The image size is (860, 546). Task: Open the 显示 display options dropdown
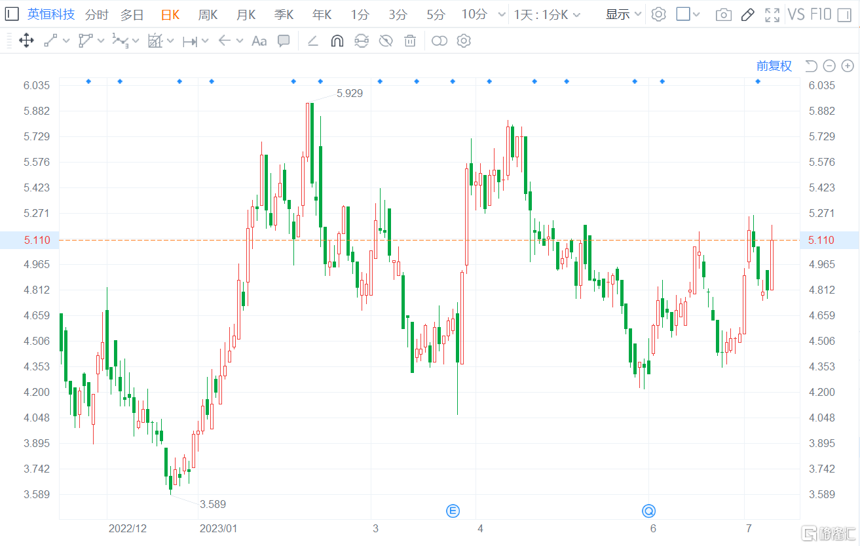[x=622, y=14]
